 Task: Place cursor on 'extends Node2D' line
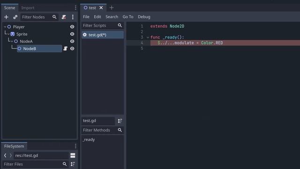click(x=167, y=26)
